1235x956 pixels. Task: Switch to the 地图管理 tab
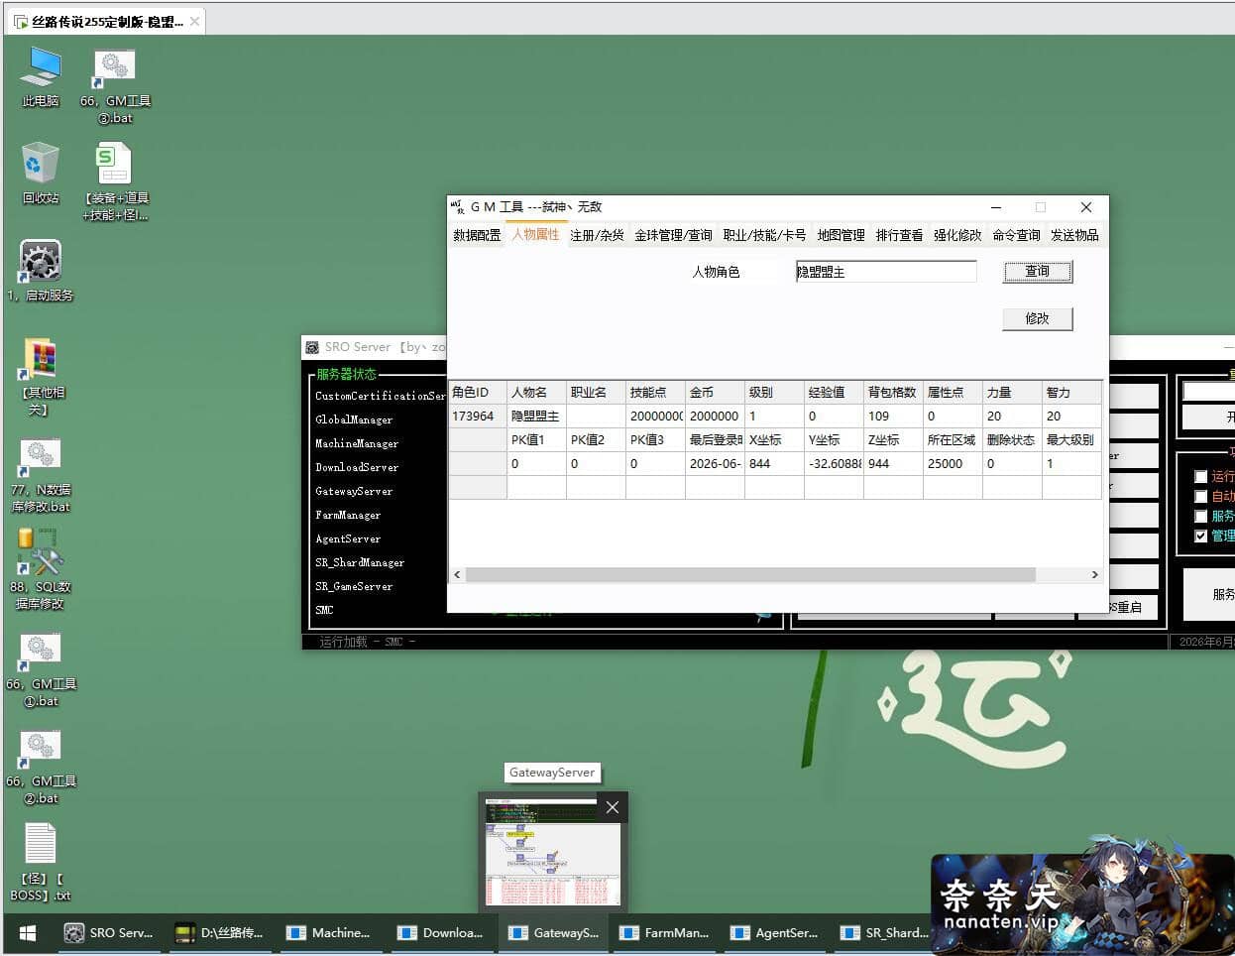pos(841,235)
